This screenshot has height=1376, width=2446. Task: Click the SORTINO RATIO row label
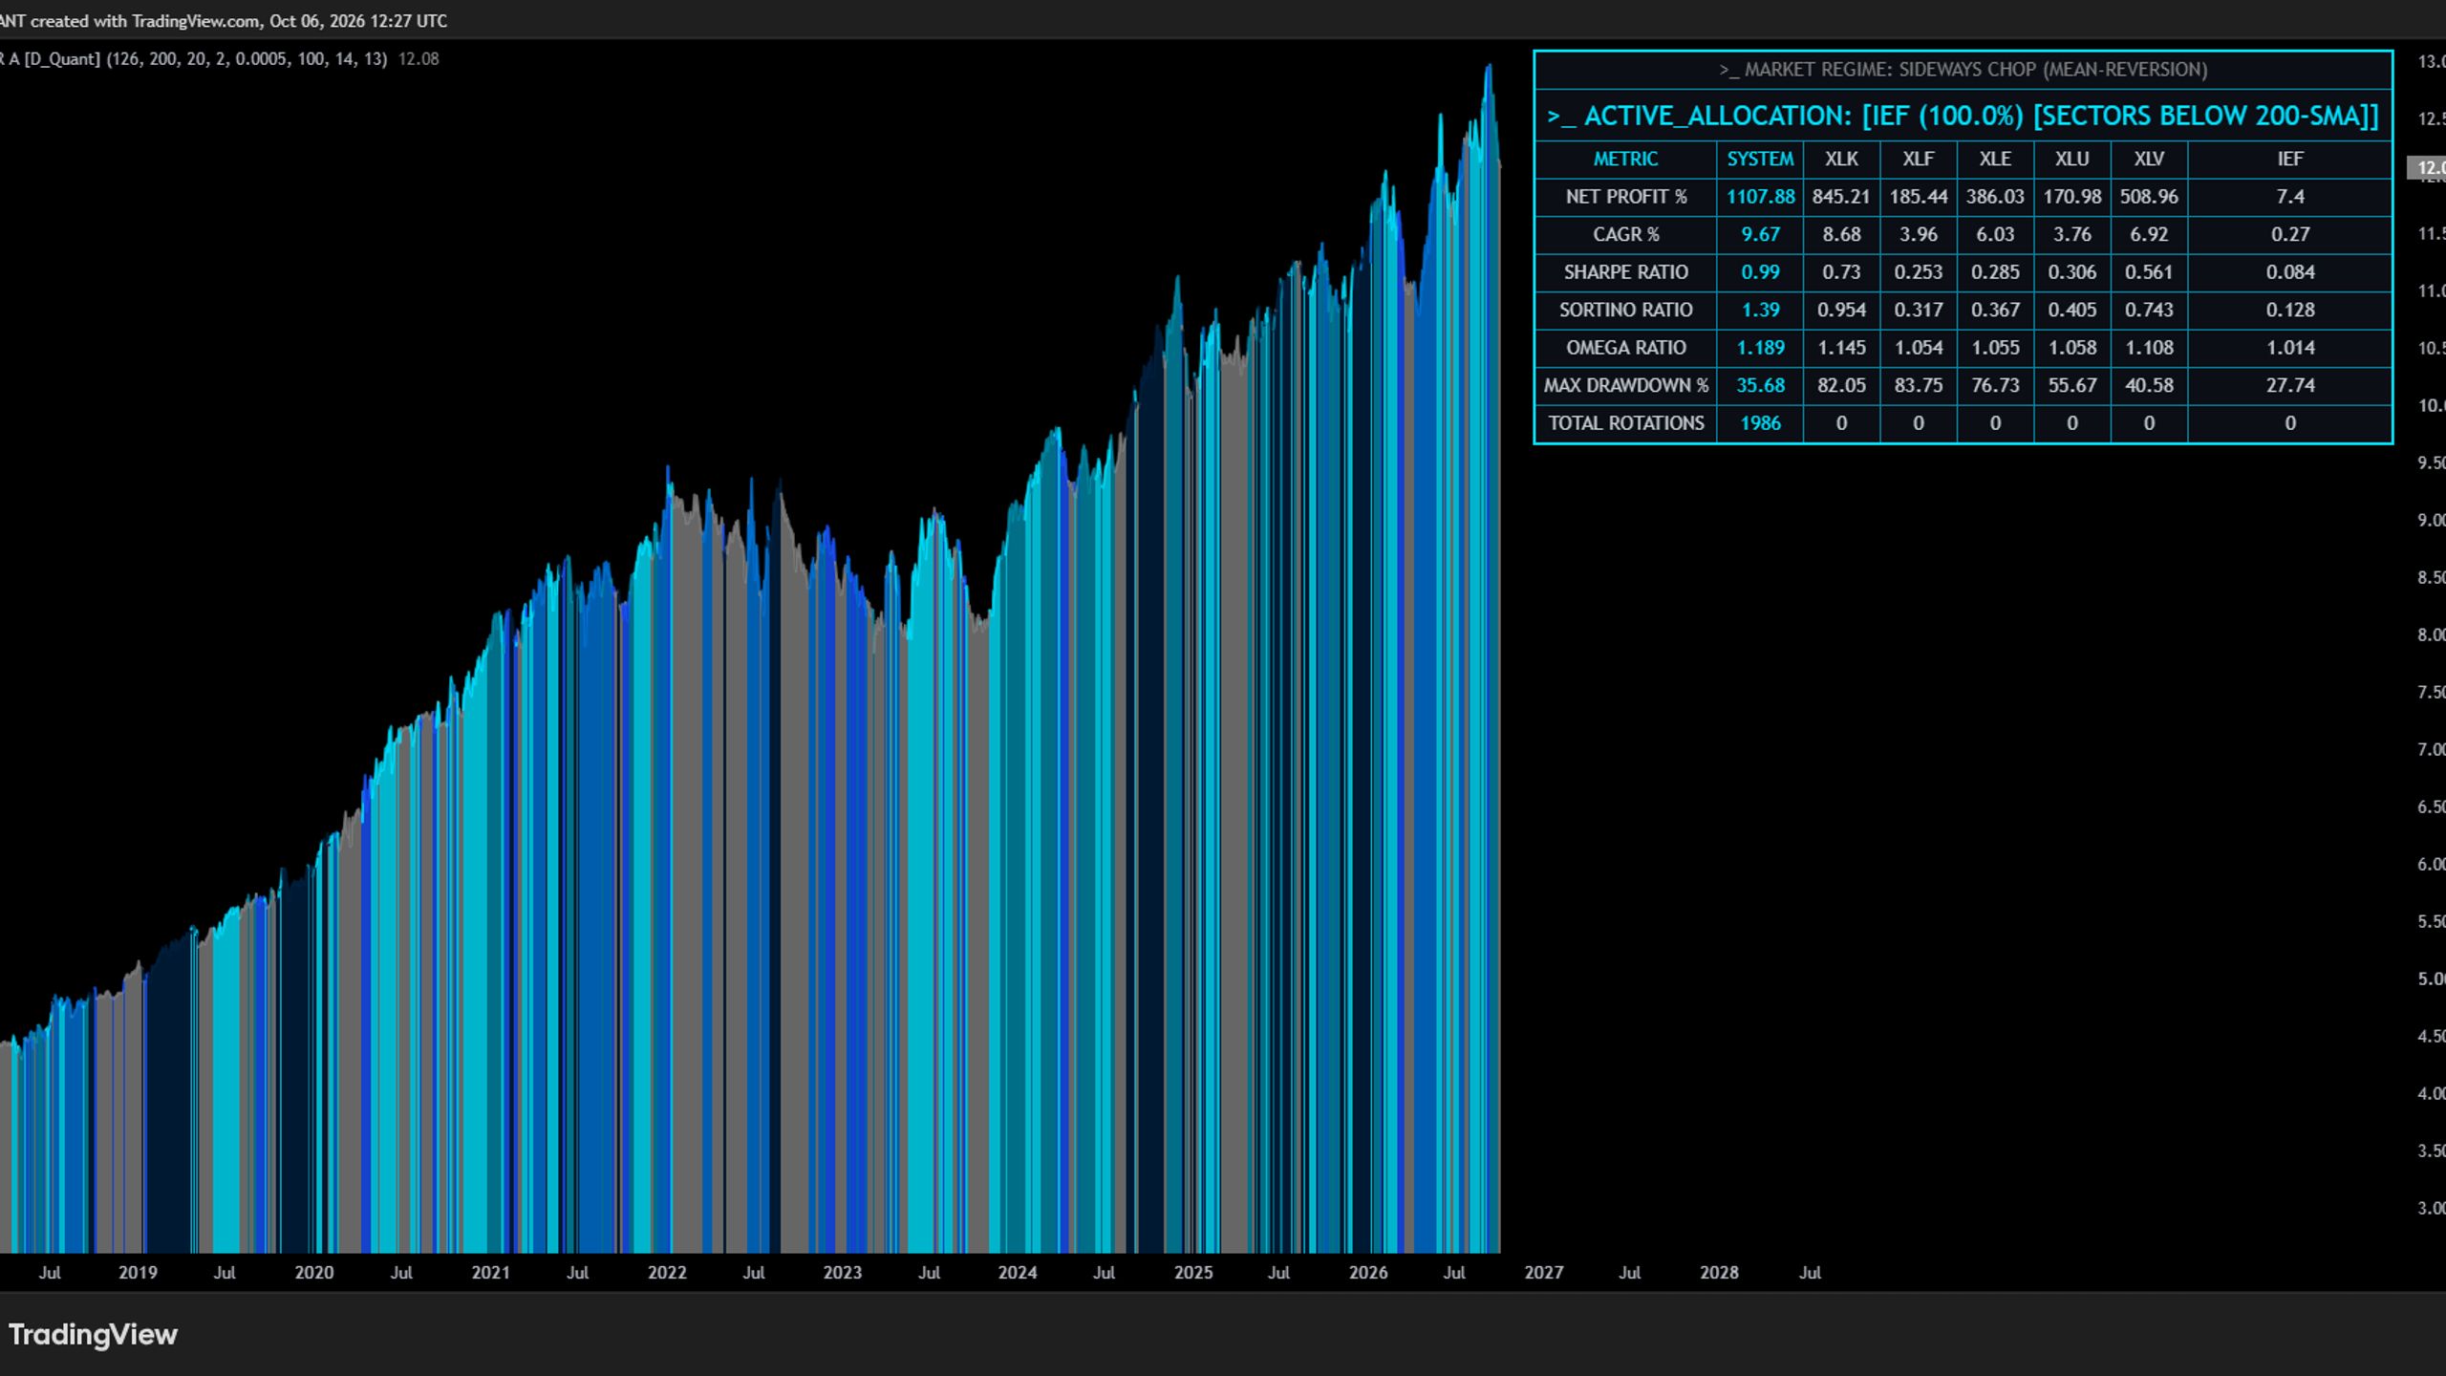pyautogui.click(x=1625, y=310)
